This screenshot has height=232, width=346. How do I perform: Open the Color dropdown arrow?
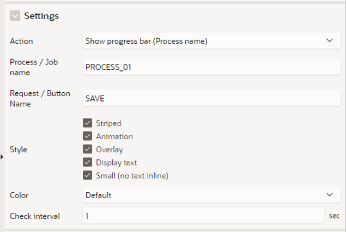330,195
